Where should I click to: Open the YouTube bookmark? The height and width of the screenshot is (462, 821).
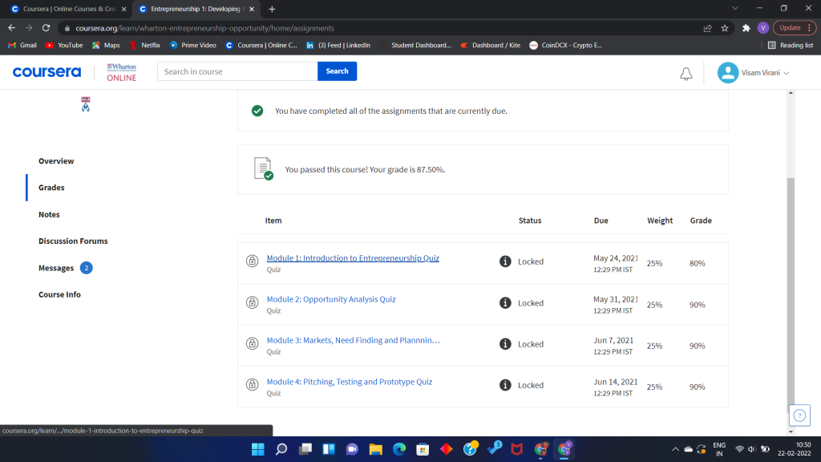point(64,45)
